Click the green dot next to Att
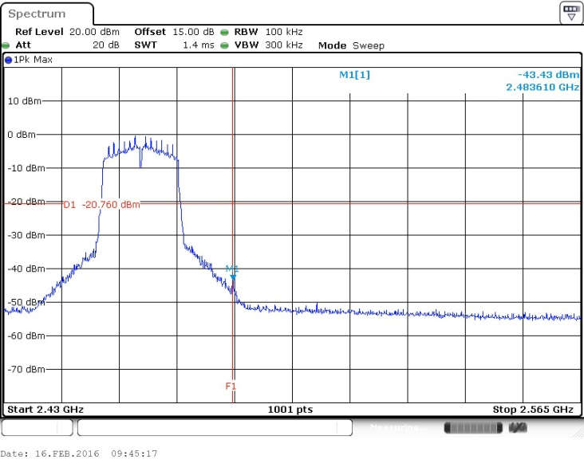 click(6, 45)
